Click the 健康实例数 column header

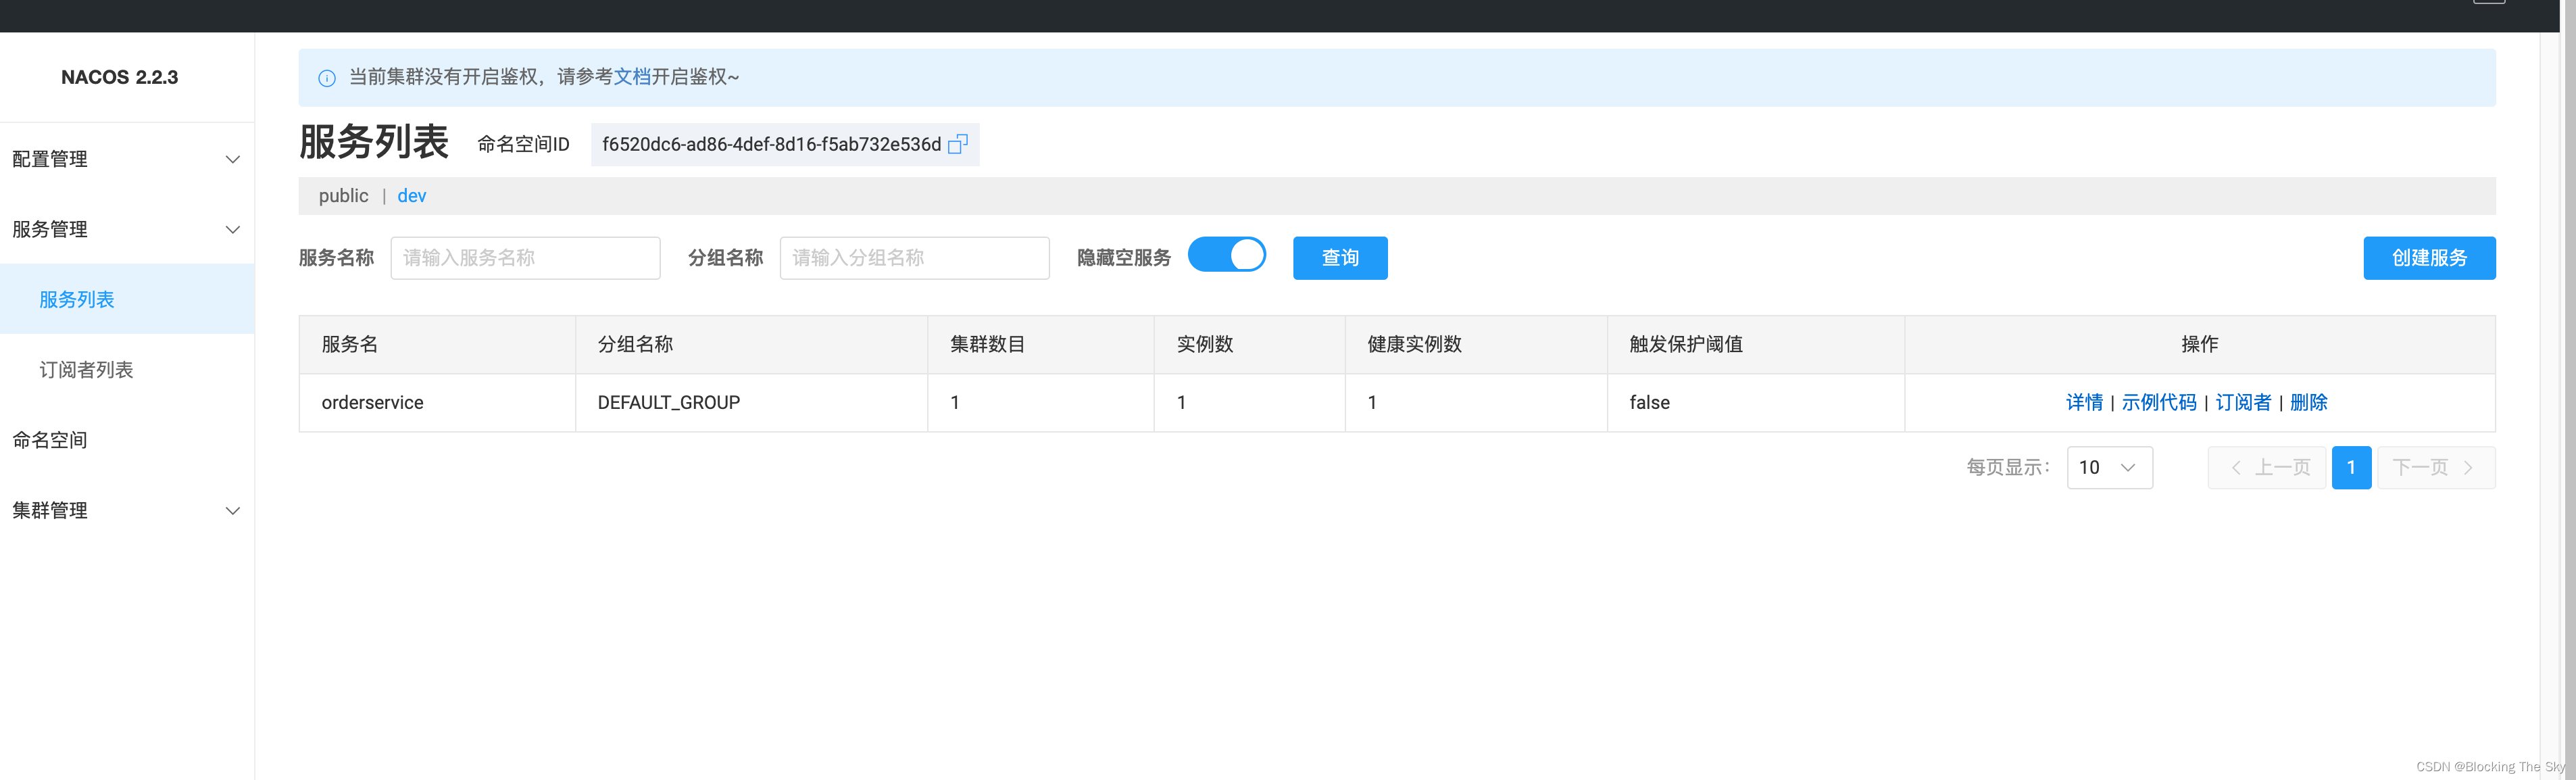(x=1476, y=345)
